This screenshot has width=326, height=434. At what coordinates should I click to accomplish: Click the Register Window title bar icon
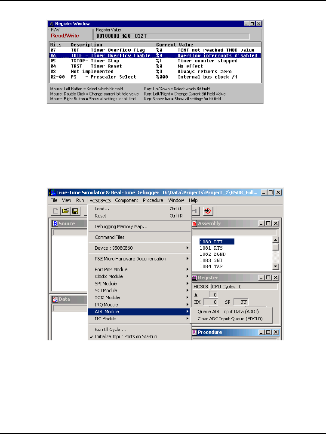(x=52, y=24)
